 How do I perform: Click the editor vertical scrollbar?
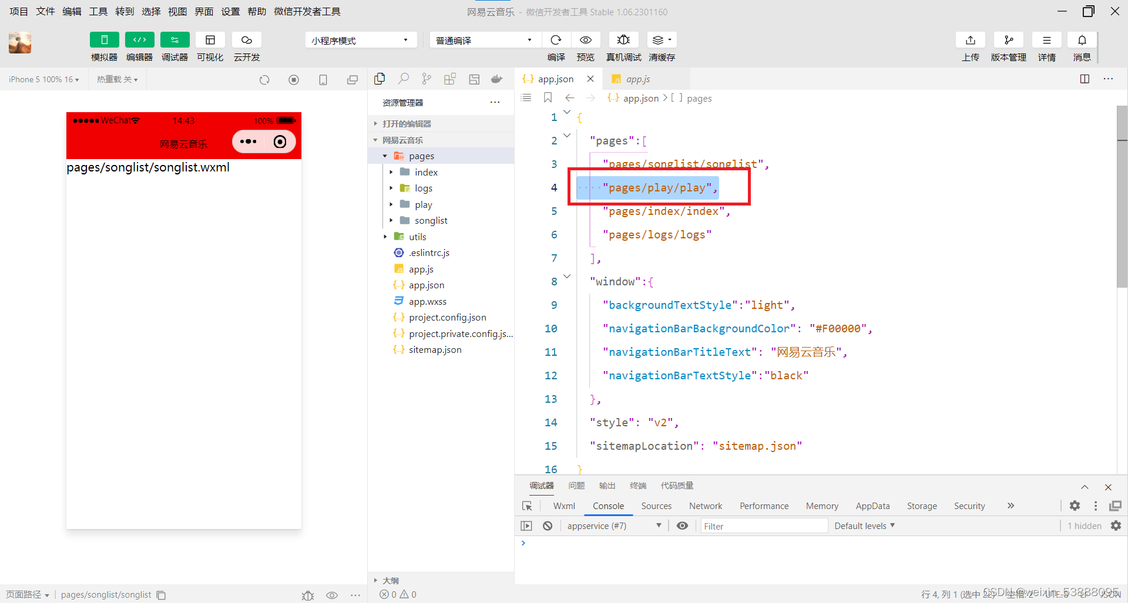pos(1122,196)
